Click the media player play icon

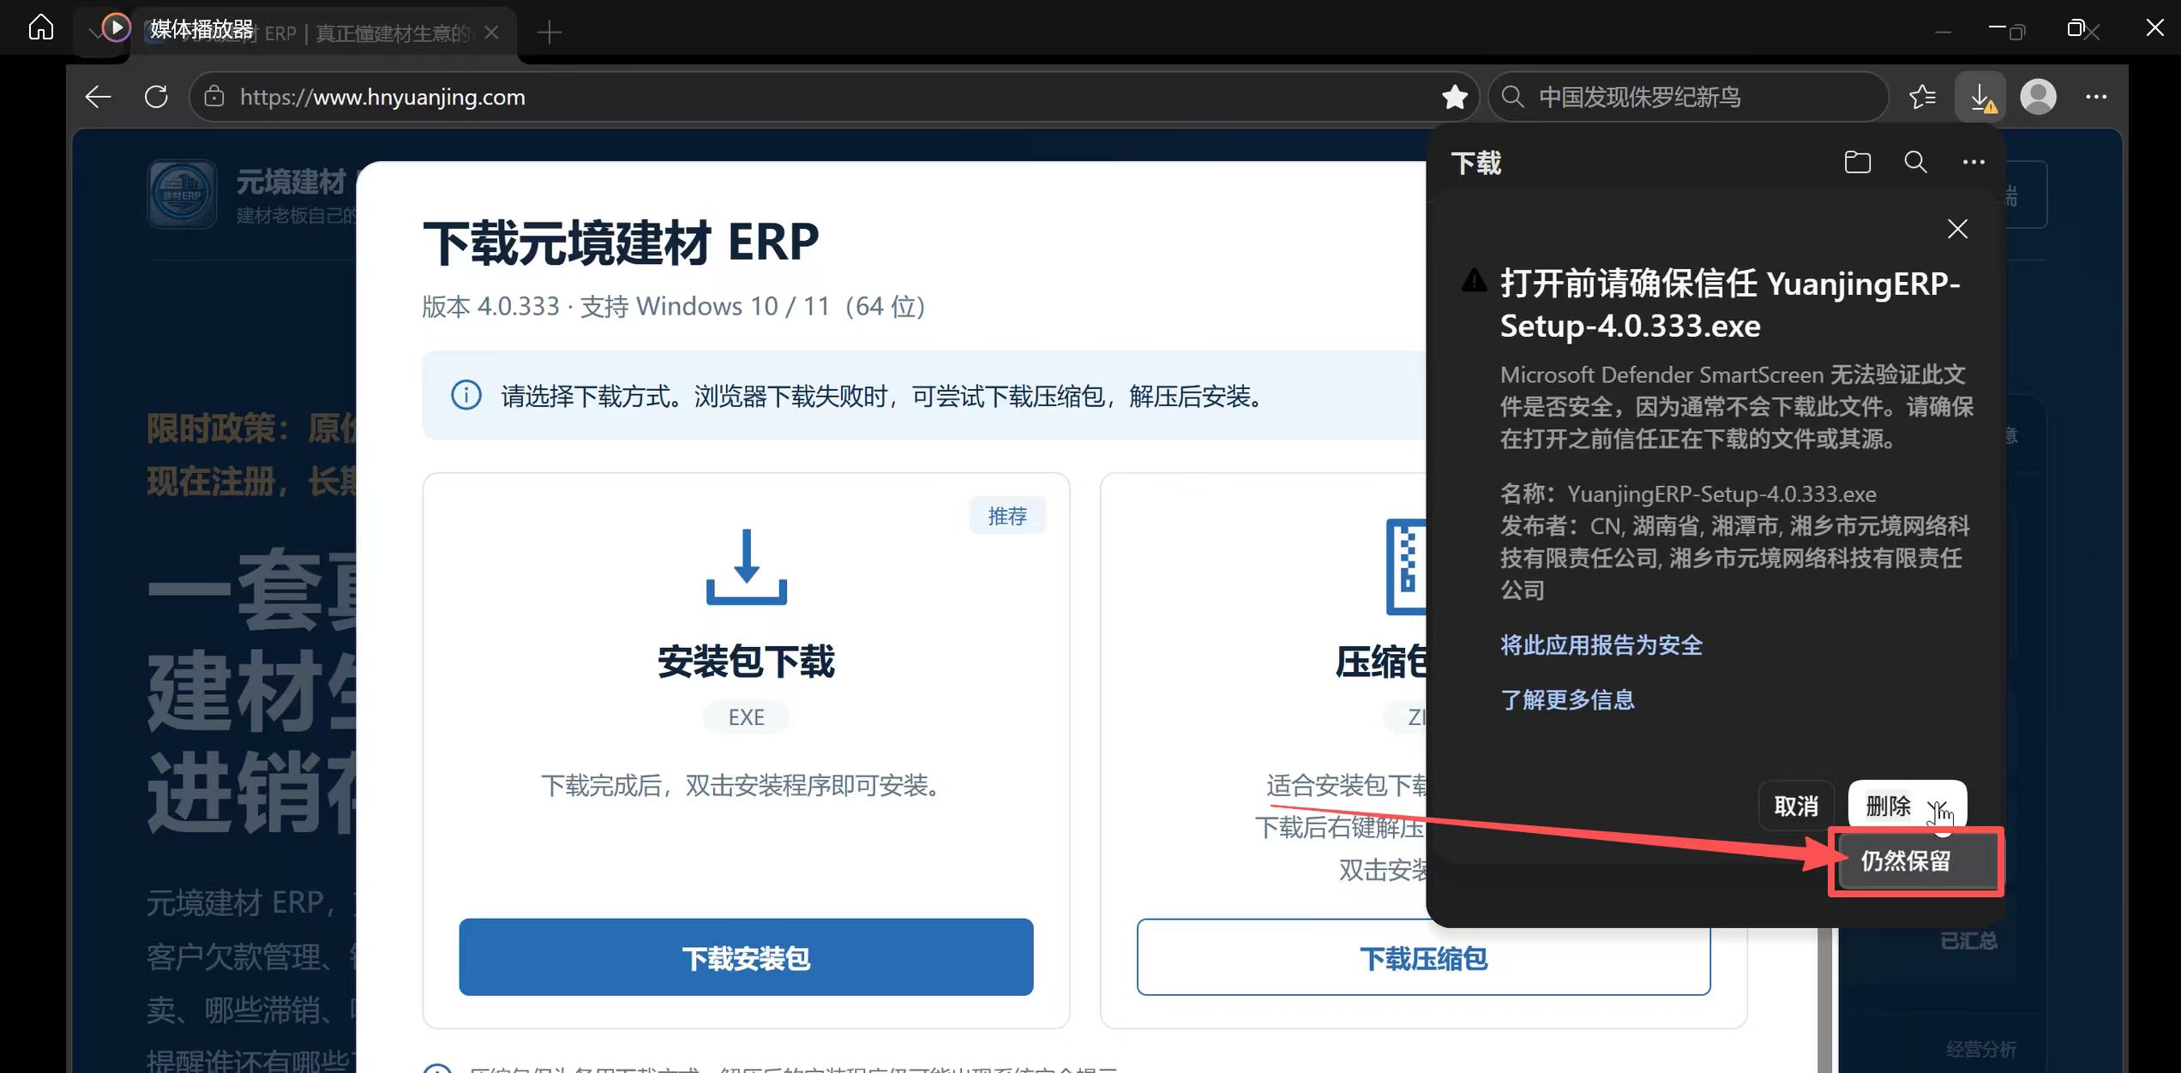[x=116, y=28]
